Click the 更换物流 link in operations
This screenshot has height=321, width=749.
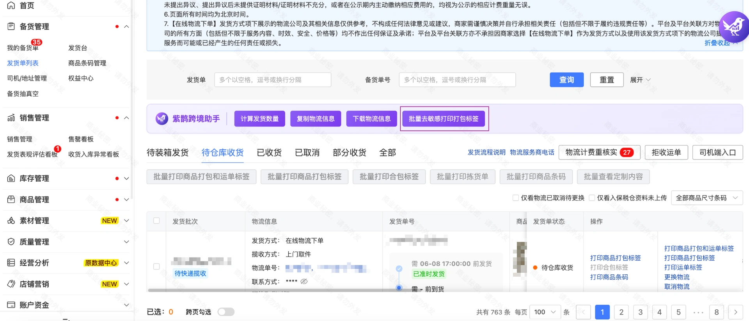tap(677, 277)
